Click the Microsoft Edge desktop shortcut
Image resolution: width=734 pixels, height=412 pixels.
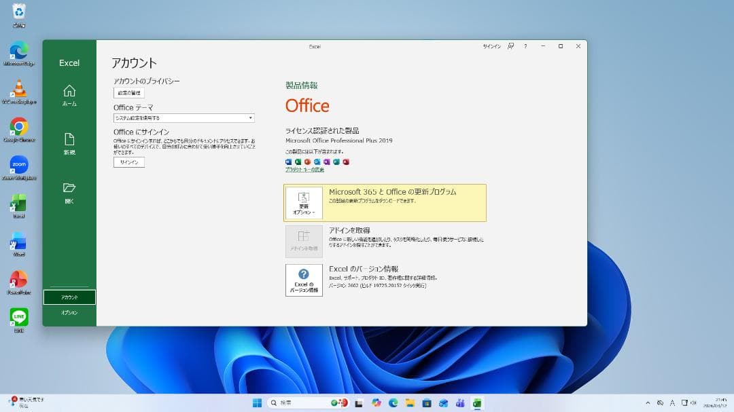point(19,54)
